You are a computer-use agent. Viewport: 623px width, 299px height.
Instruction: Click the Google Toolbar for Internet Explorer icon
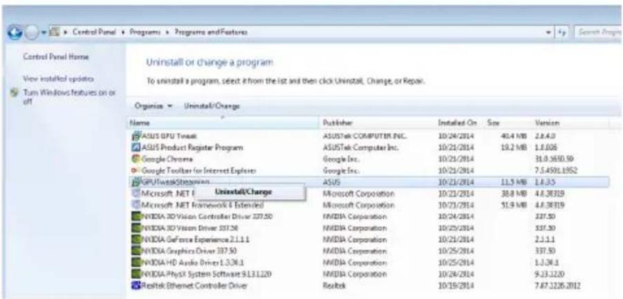click(136, 170)
